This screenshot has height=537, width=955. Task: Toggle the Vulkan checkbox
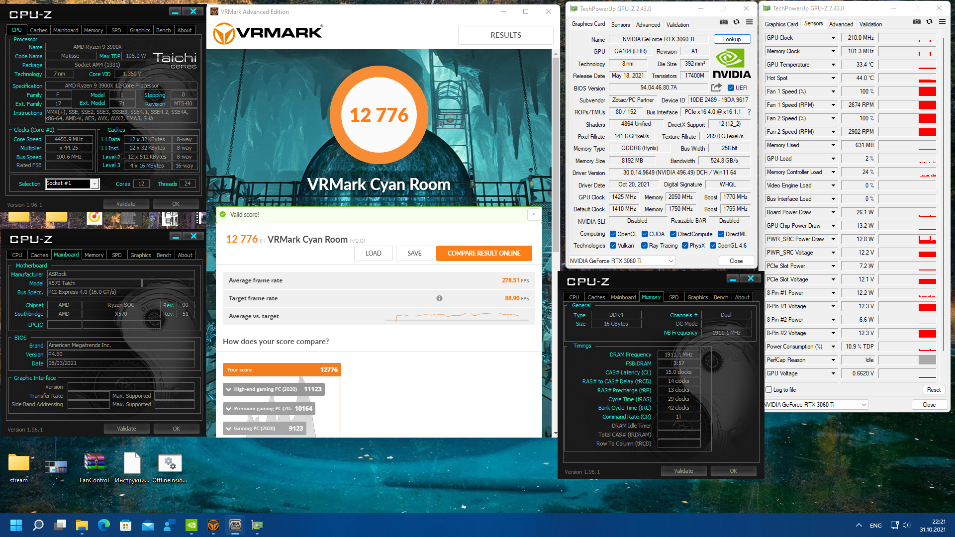click(613, 246)
